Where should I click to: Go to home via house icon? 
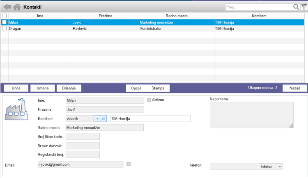[x=17, y=7]
